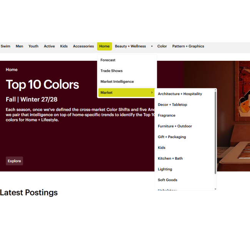Choose Decor + Tabletop category
Viewport: 250px width, 250px height.
(172, 105)
